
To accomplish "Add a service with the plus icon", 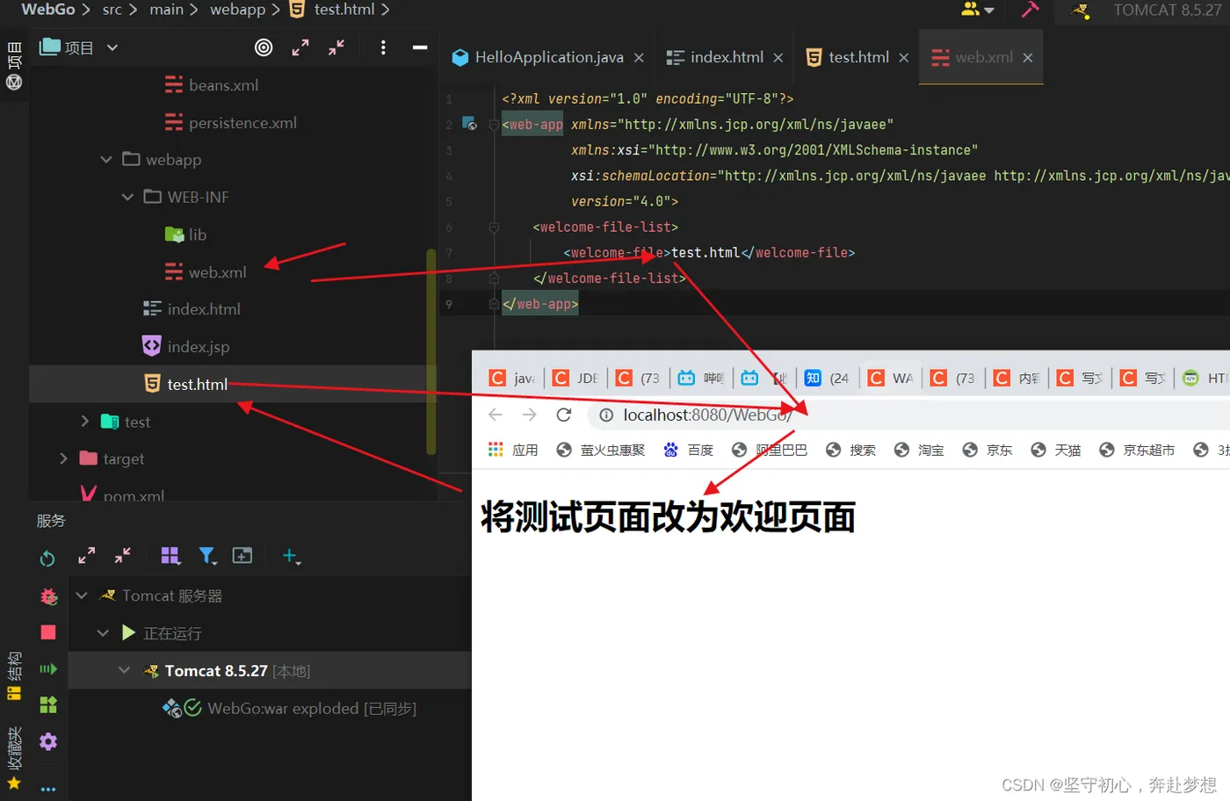I will 291,556.
